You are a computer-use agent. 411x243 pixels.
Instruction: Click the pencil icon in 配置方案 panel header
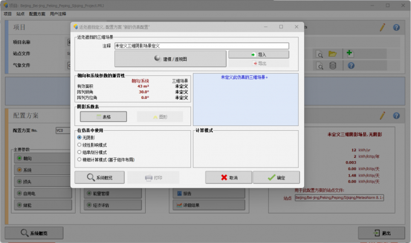[382, 115]
